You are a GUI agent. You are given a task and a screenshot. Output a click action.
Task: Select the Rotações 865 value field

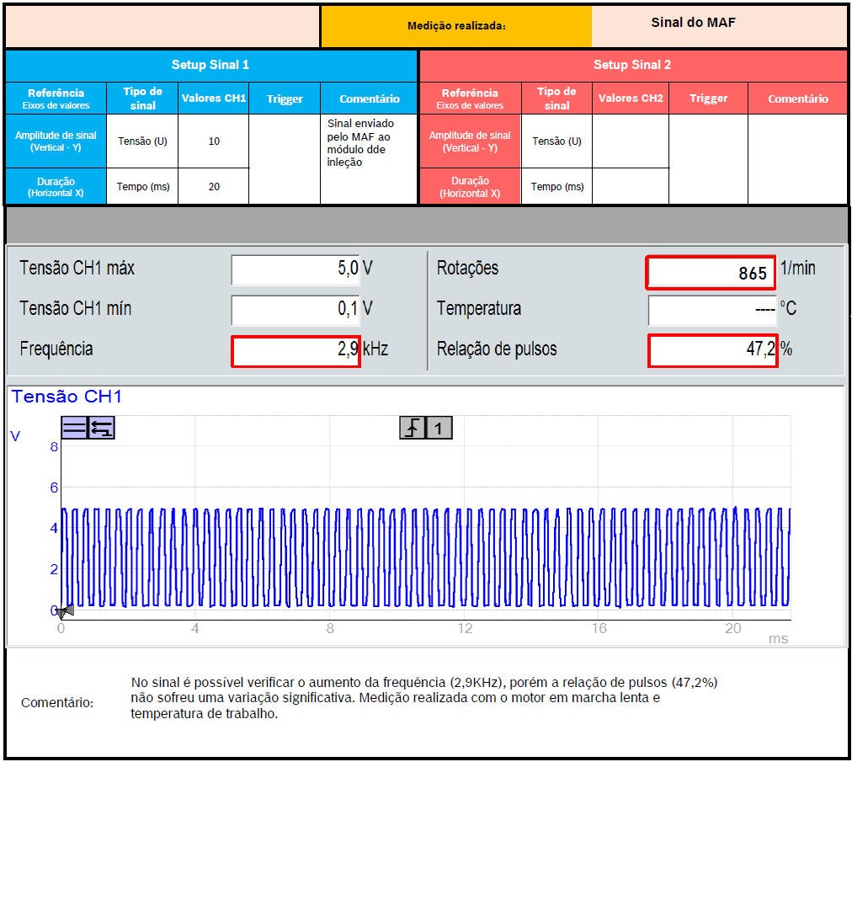pos(710,272)
